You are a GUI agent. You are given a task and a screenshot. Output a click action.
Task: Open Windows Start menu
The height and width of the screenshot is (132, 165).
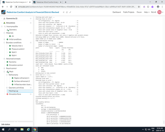click(x=3, y=129)
